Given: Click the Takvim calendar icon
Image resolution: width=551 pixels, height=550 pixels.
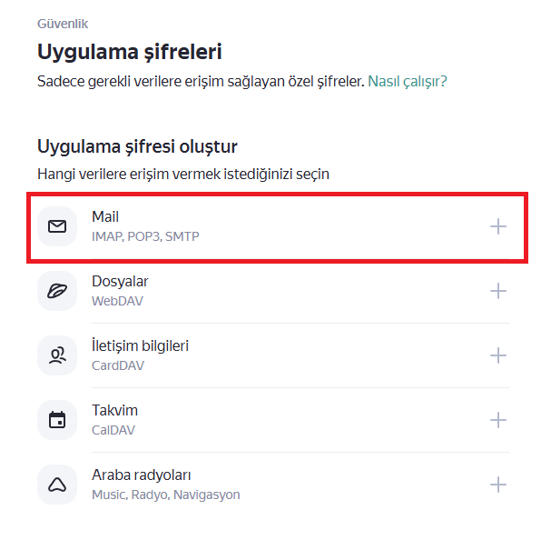Looking at the screenshot, I should [57, 420].
